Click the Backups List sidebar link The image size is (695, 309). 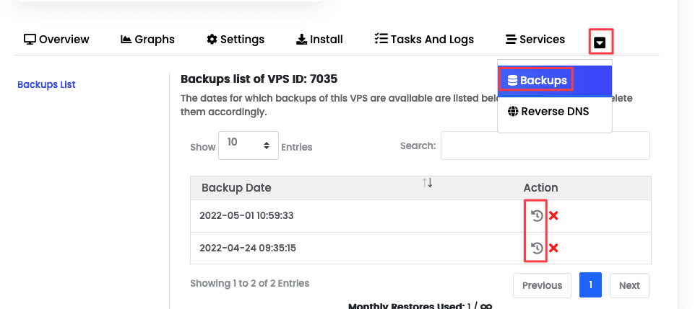pyautogui.click(x=46, y=85)
